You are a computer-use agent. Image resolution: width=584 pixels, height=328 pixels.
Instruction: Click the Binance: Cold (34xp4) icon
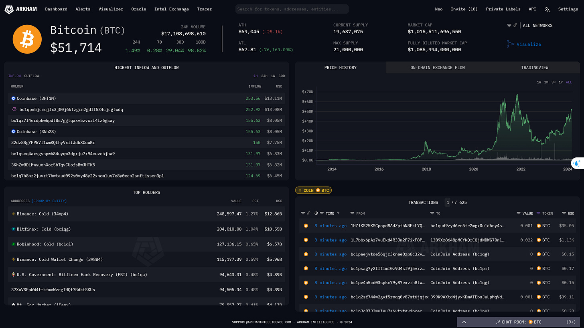[x=13, y=214]
